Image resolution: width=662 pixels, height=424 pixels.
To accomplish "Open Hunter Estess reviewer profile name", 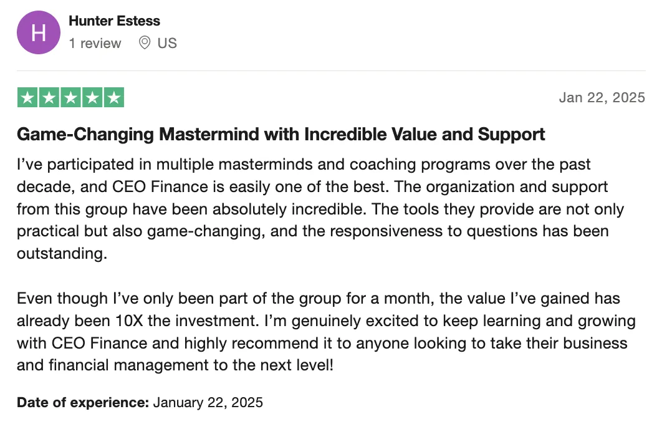I will tap(115, 21).
